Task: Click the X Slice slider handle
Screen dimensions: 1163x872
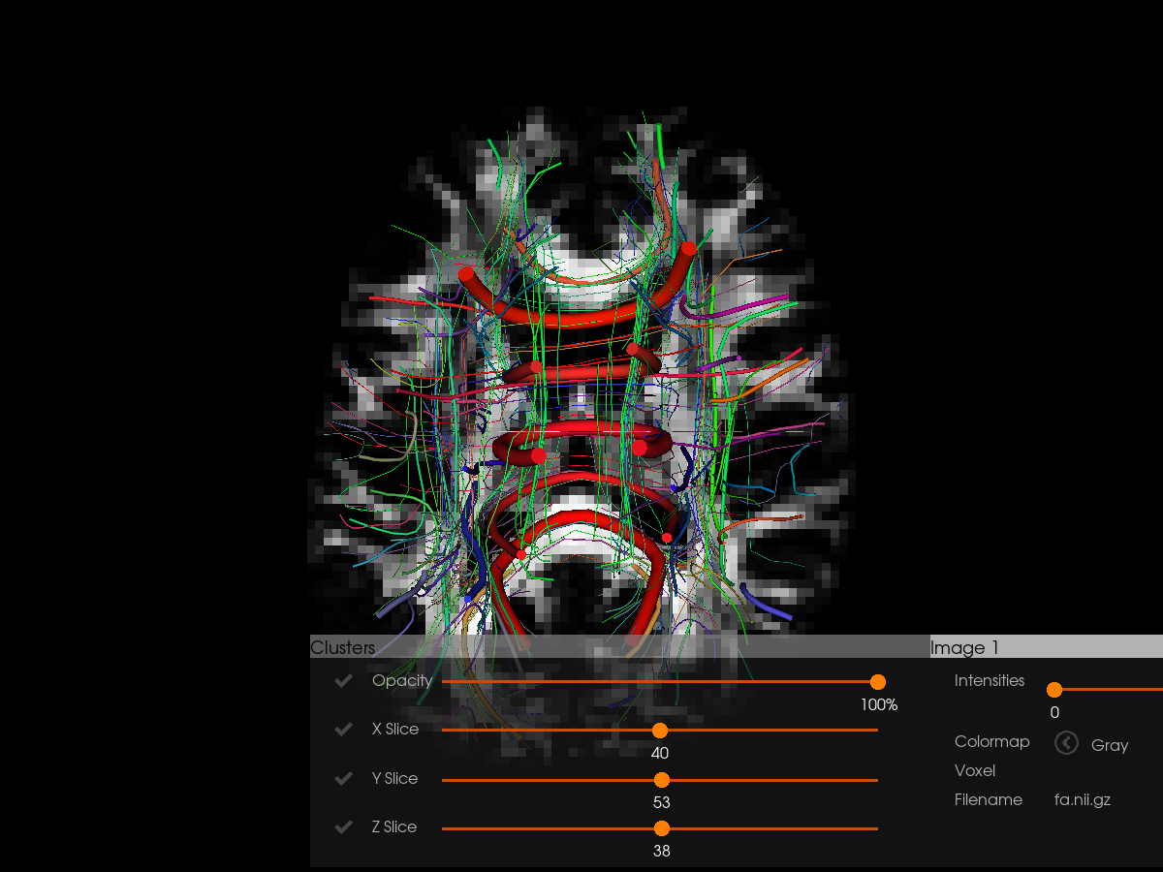Action: [x=660, y=731]
